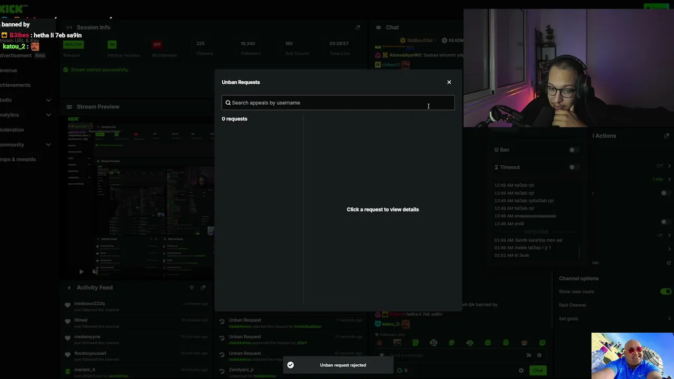Open chat settings gear icon
The width and height of the screenshot is (674, 379).
pos(521,371)
